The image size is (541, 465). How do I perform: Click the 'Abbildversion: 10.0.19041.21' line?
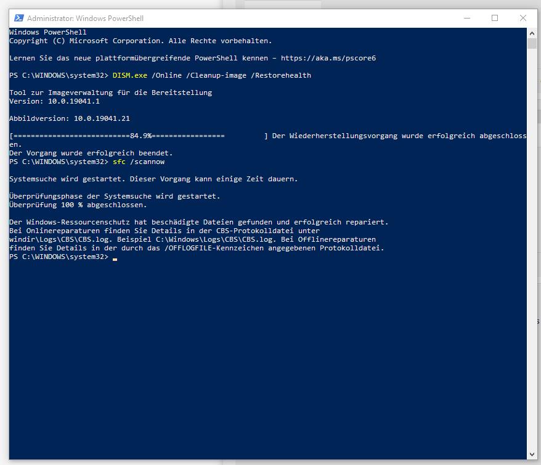[70, 118]
